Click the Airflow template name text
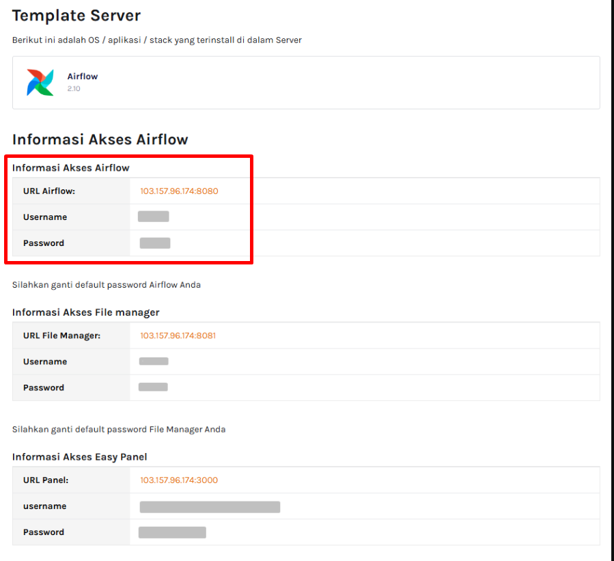The width and height of the screenshot is (614, 561). 83,77
